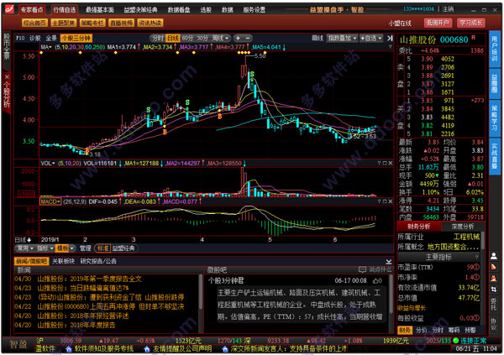This screenshot has height=355, width=504.
Task: Toggle 日线 chart period
Action: 173,39
